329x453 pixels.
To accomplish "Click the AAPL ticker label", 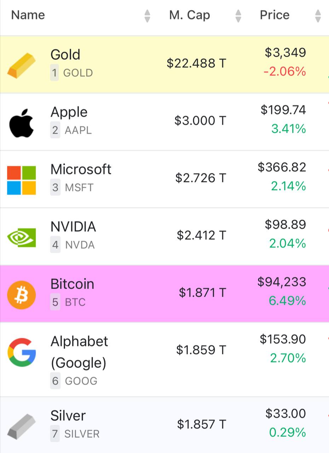I will pyautogui.click(x=78, y=130).
